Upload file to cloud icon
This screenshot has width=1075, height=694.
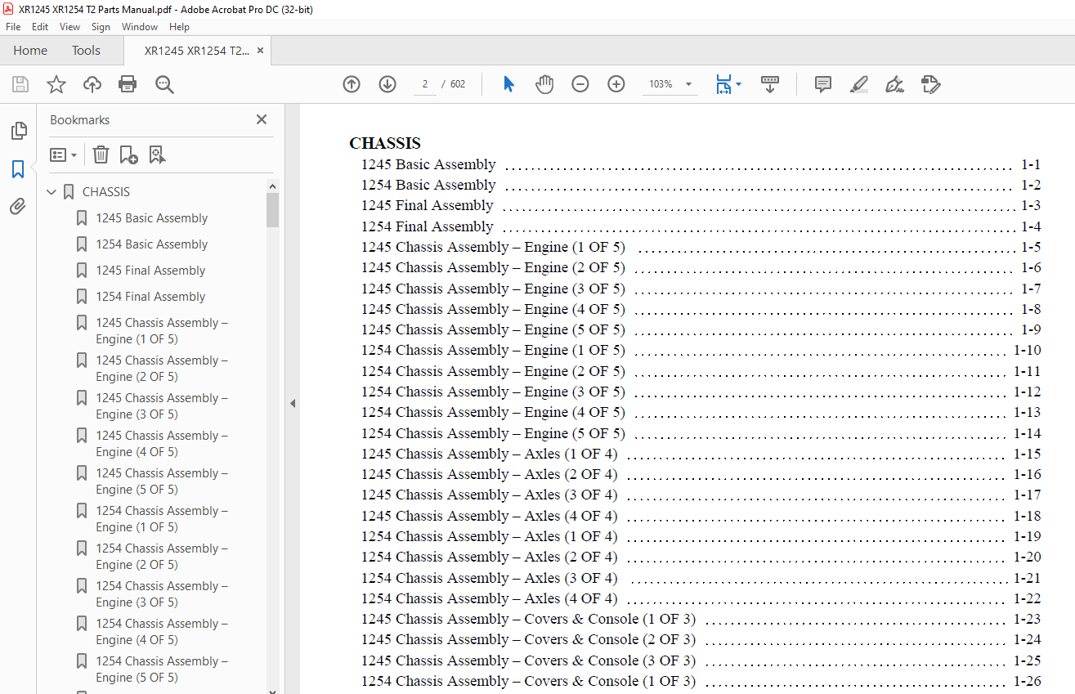(x=92, y=84)
